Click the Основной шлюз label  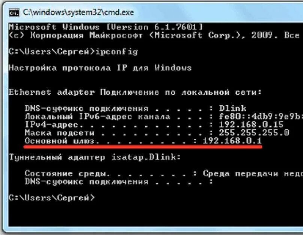[60, 141]
